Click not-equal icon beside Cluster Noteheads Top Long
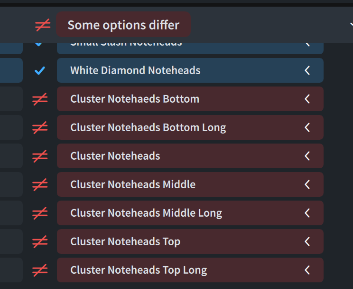The width and height of the screenshot is (353, 289). pos(40,270)
